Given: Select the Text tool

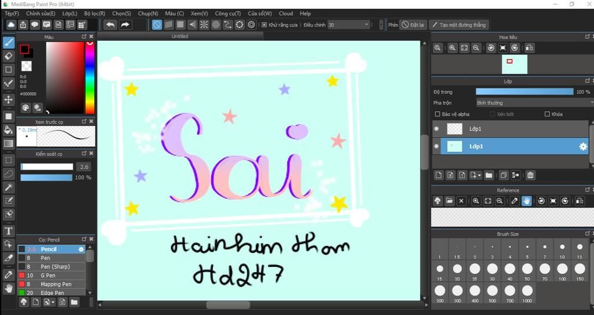Looking at the screenshot, I should click(9, 231).
